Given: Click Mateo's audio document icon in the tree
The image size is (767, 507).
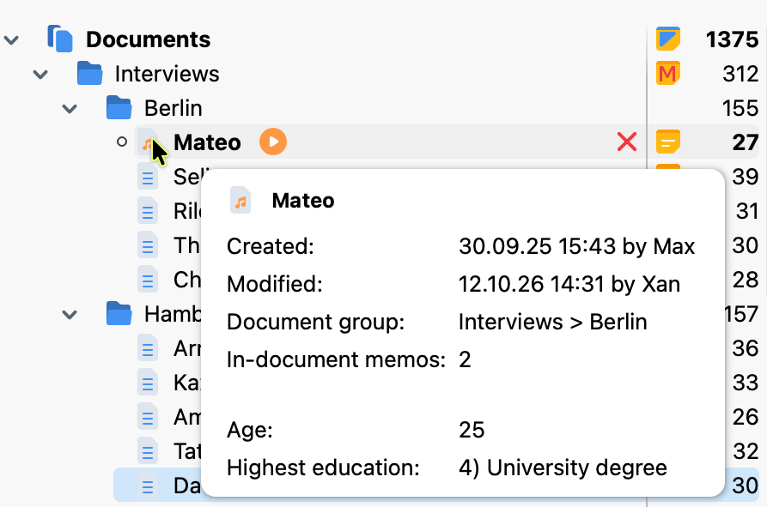Looking at the screenshot, I should click(x=147, y=142).
